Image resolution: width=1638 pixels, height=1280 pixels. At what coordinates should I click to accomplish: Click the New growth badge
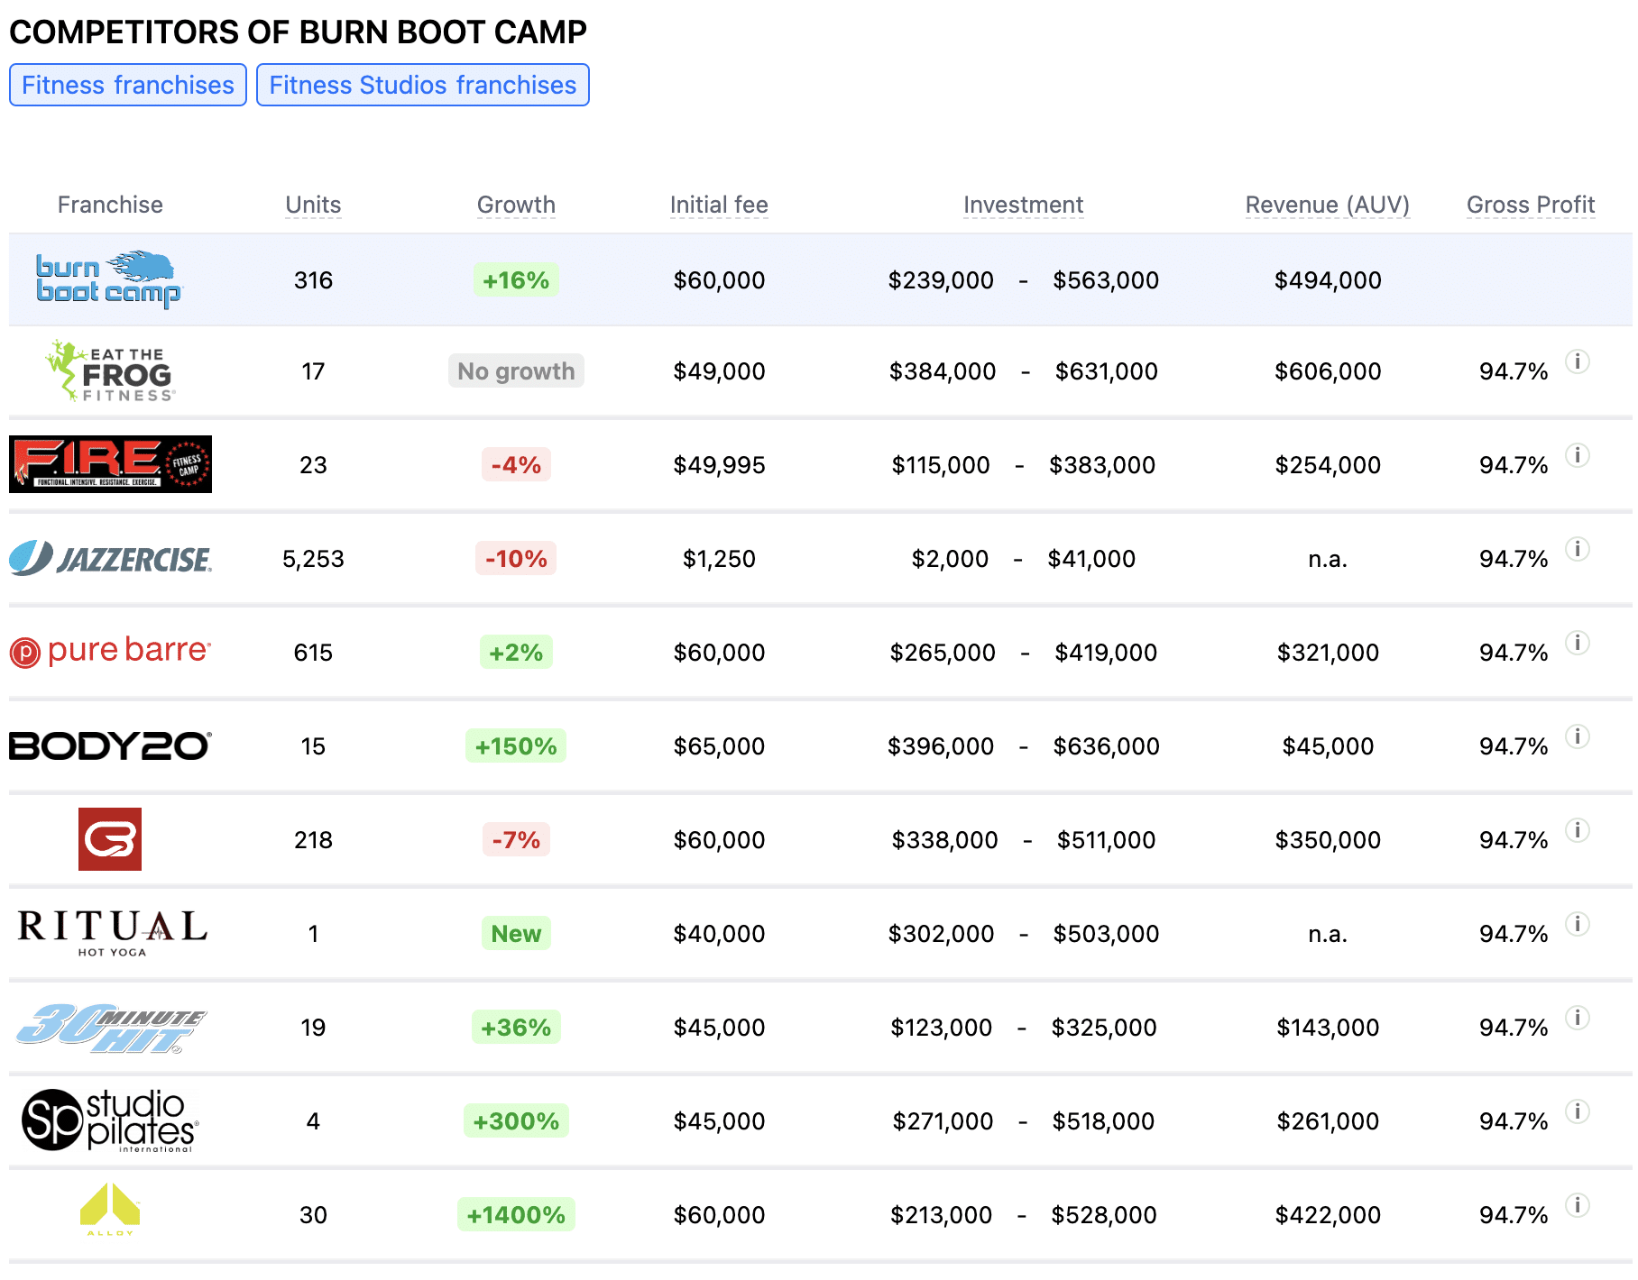(516, 934)
